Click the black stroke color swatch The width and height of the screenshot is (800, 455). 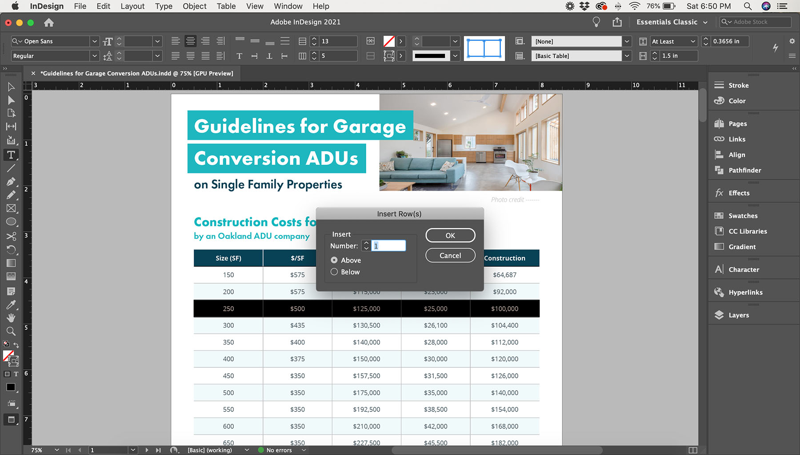coord(430,56)
